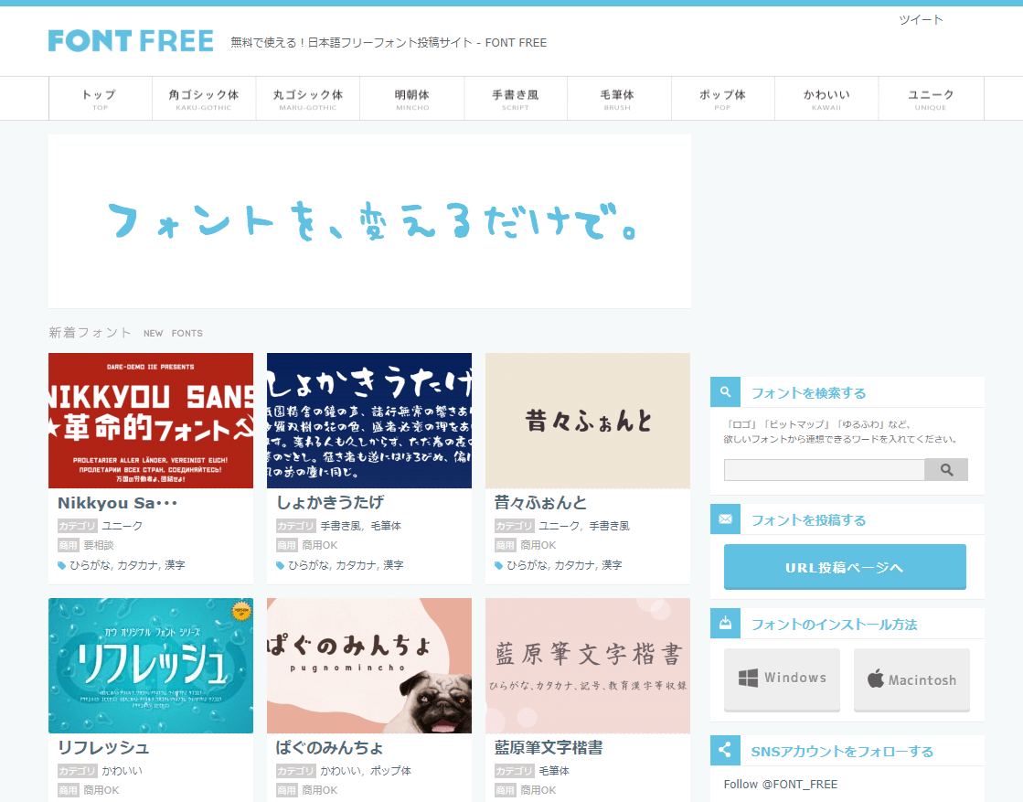This screenshot has width=1023, height=802.
Task: Click the フォントを投稿する heading
Action: pos(808,520)
